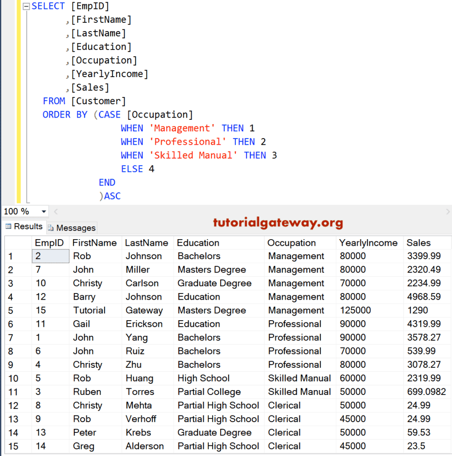
Task: Click the editor's left scroll arrow
Action: [56, 212]
